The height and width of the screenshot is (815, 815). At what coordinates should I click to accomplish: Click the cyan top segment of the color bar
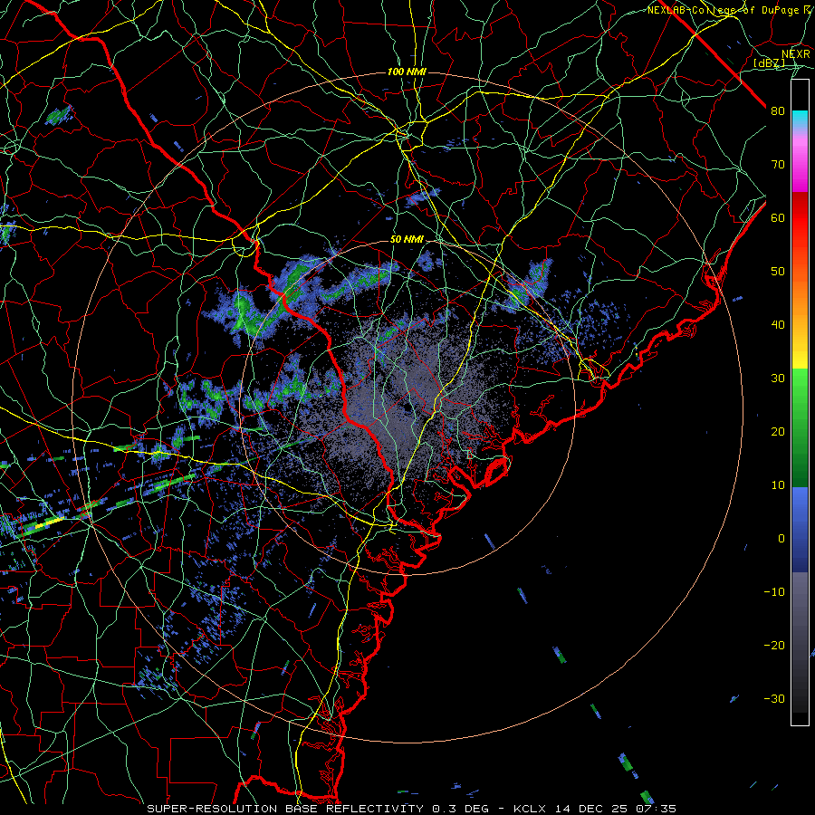(x=800, y=120)
